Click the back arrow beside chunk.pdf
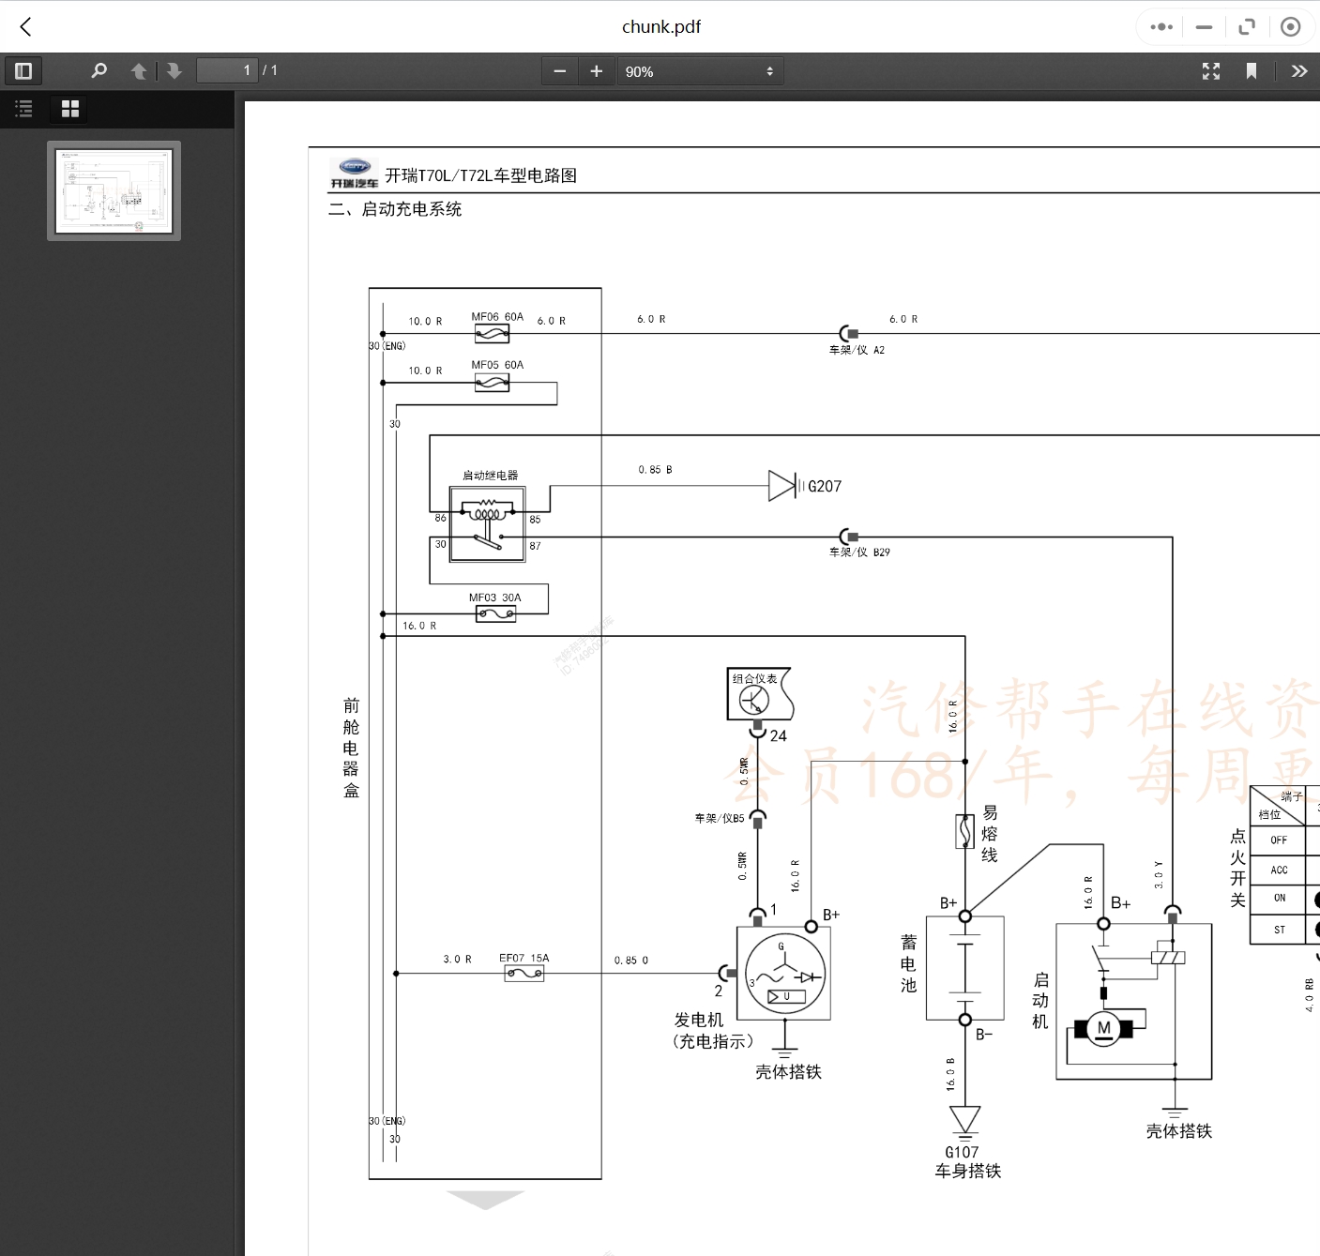The image size is (1320, 1256). click(26, 27)
